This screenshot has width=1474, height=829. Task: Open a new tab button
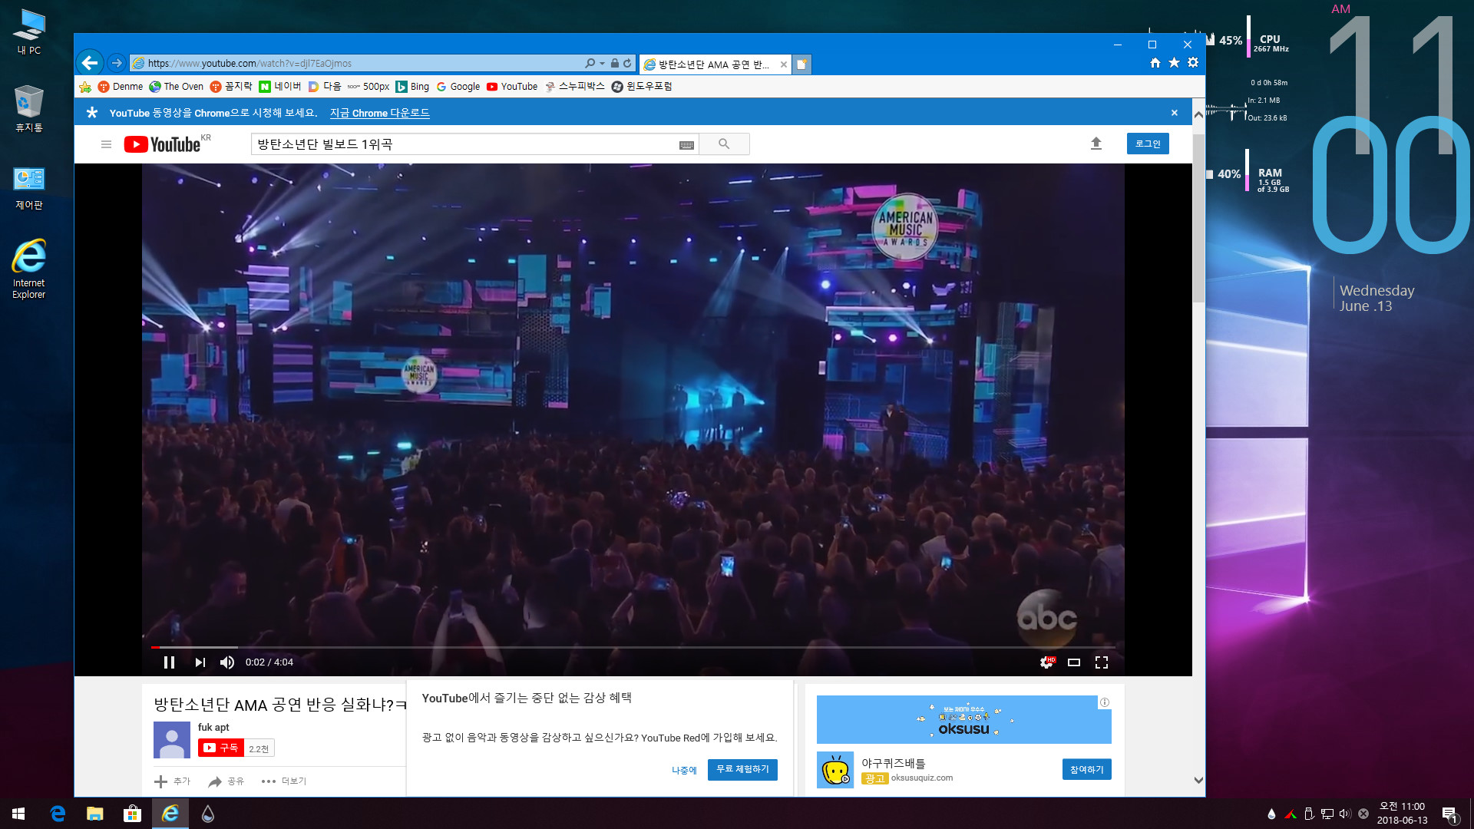[x=801, y=64]
